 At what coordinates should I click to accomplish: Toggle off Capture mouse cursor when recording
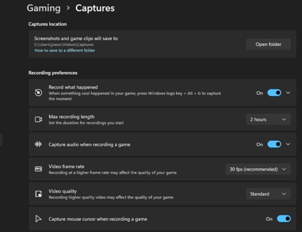284,219
